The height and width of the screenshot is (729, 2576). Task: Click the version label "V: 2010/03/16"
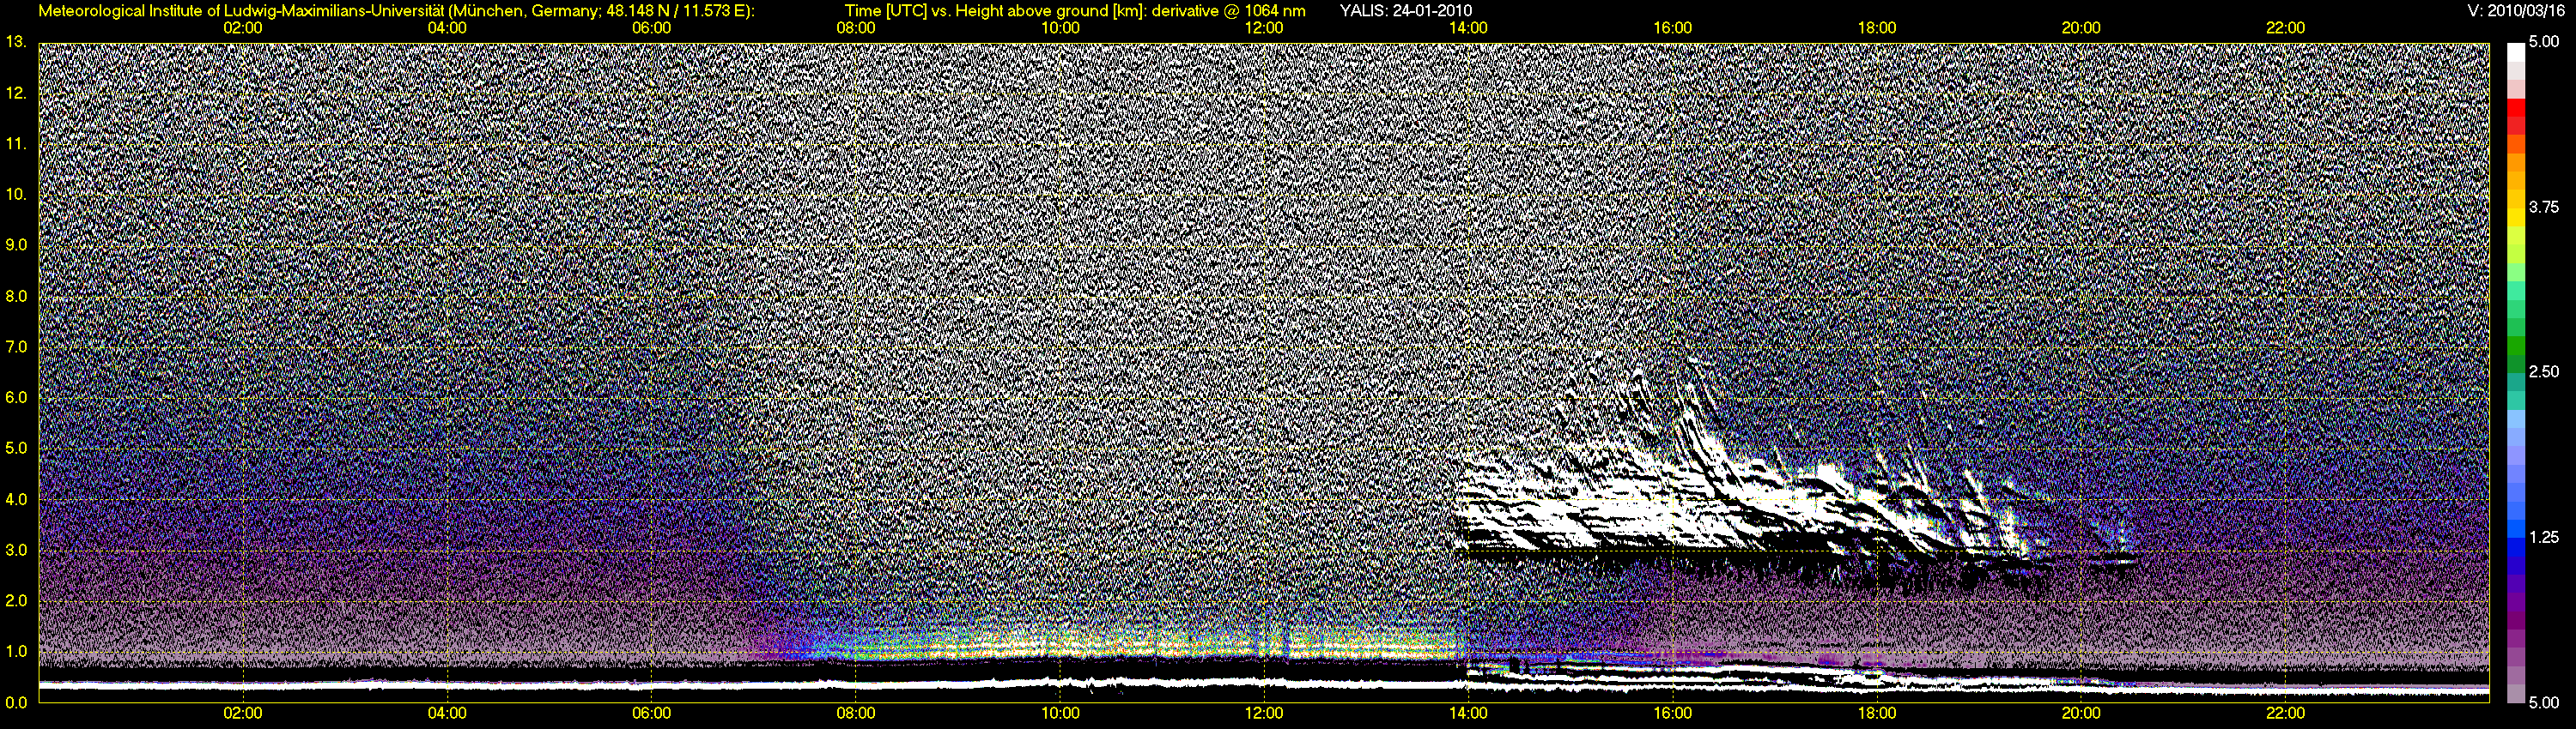[x=2515, y=11]
